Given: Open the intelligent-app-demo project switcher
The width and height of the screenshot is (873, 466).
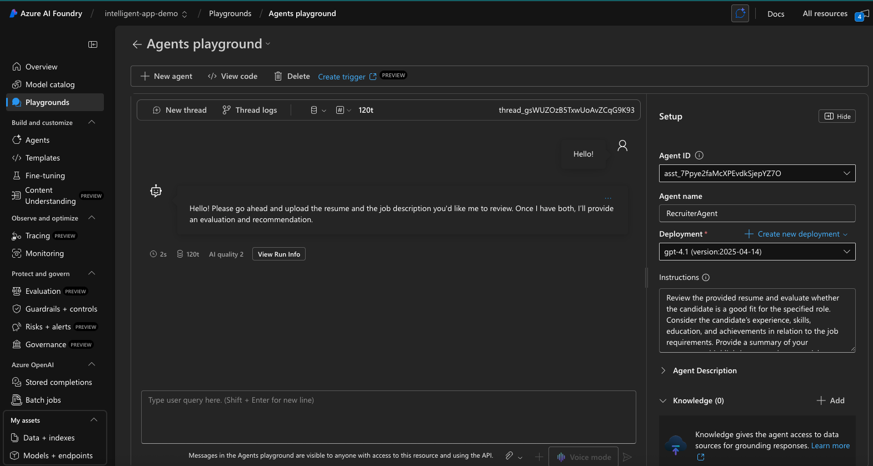Looking at the screenshot, I should click(146, 13).
